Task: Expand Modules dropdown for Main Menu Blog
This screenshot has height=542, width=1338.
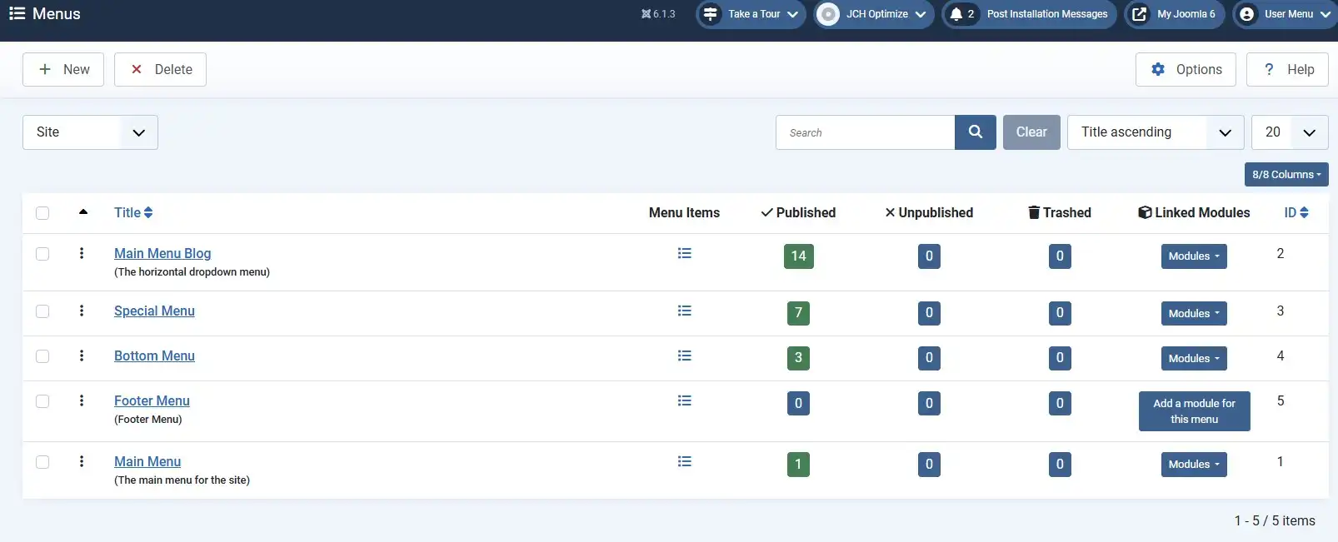Action: point(1194,256)
